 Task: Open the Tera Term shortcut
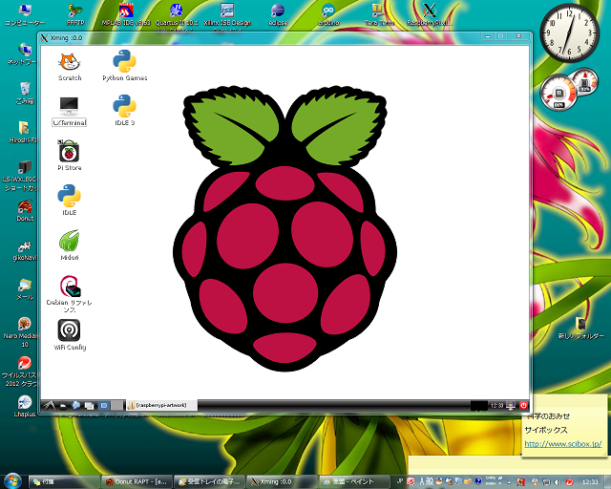point(379,15)
